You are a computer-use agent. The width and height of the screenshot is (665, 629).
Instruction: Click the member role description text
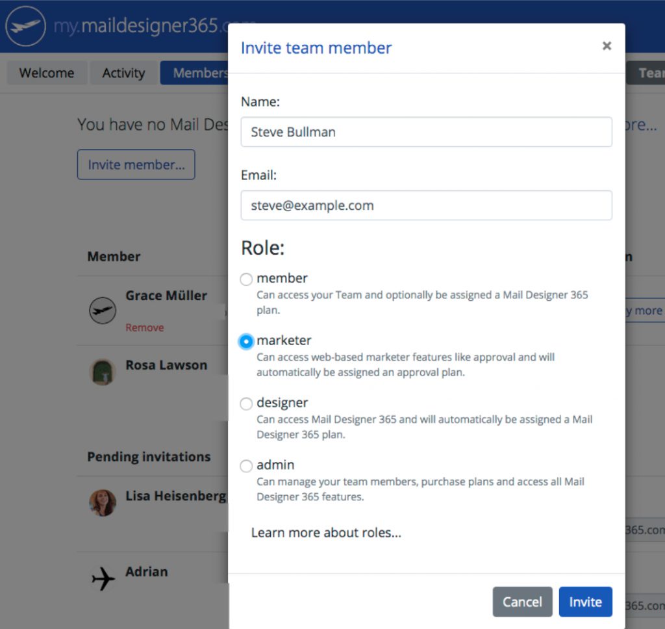click(422, 302)
